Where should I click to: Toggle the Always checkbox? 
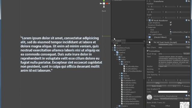pos(183,86)
